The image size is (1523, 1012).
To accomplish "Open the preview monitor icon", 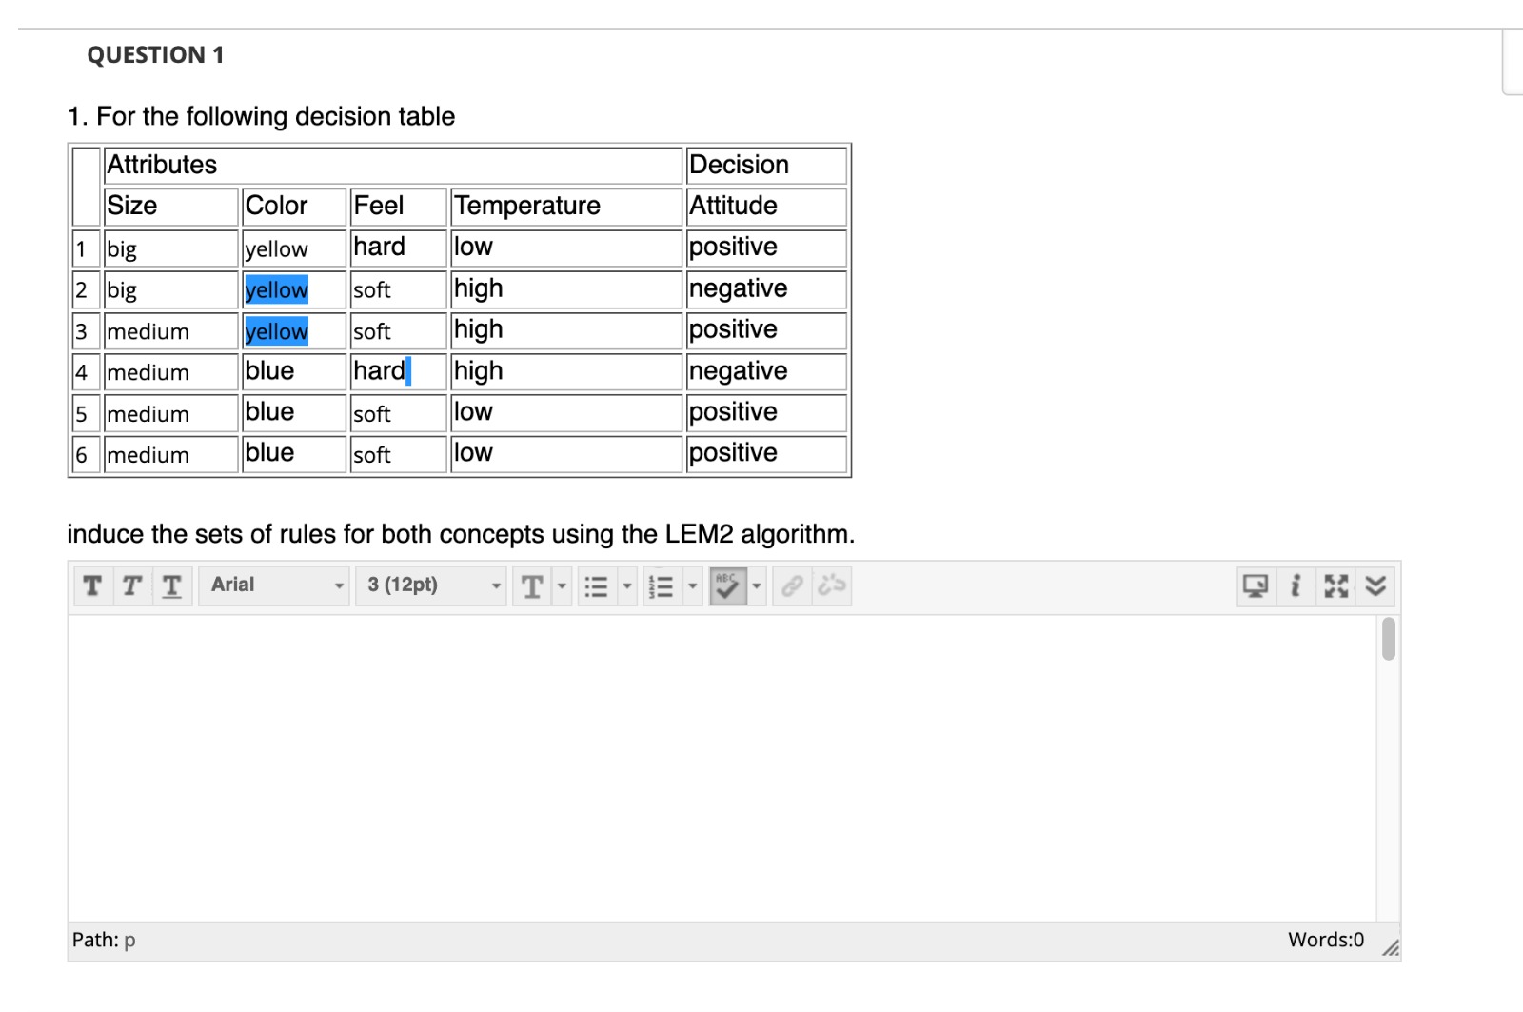I will pyautogui.click(x=1255, y=585).
